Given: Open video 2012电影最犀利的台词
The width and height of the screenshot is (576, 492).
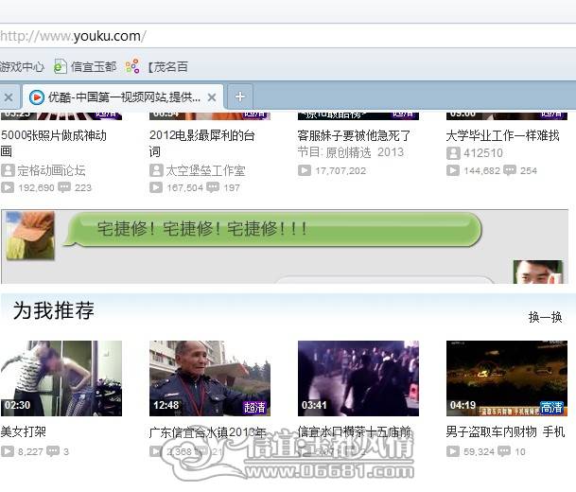Looking at the screenshot, I should click(202, 143).
